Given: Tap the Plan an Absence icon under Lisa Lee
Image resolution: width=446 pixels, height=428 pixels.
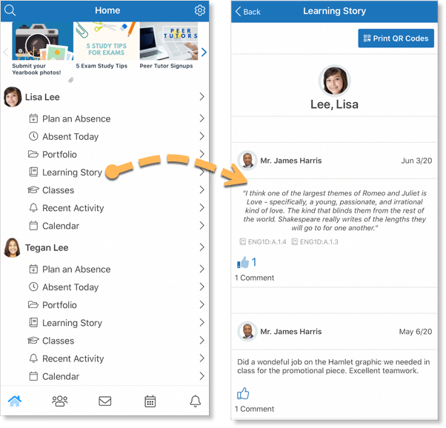Looking at the screenshot, I should [33, 118].
